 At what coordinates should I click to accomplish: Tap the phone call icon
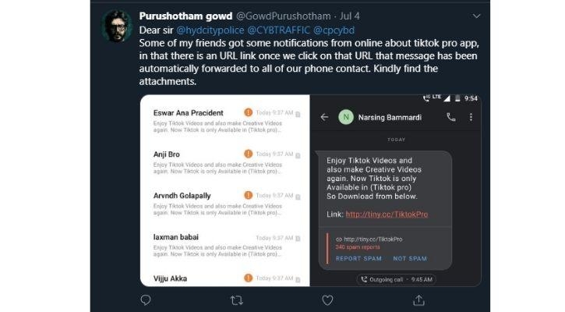[450, 117]
